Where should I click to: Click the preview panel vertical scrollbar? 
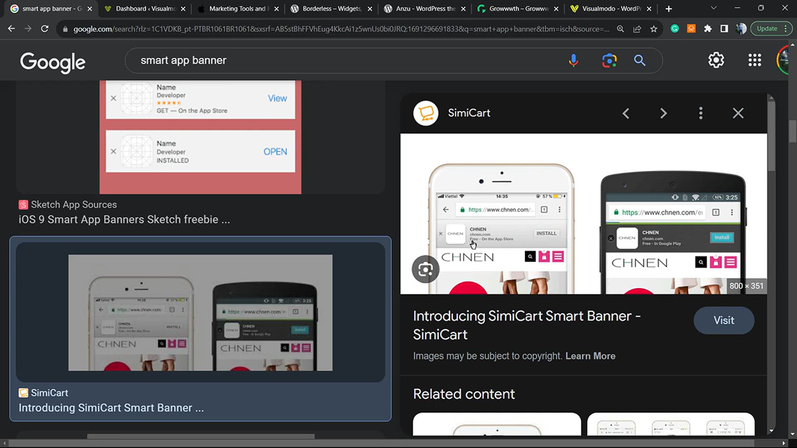[771, 136]
